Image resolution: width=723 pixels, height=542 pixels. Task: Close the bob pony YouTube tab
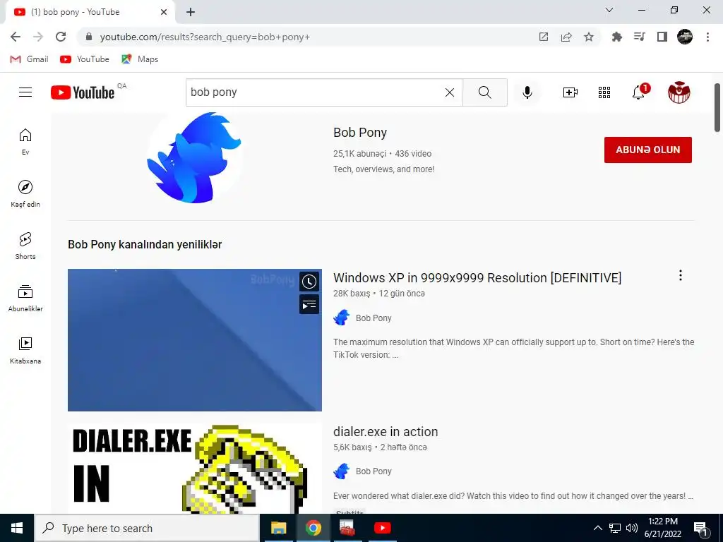click(x=164, y=12)
